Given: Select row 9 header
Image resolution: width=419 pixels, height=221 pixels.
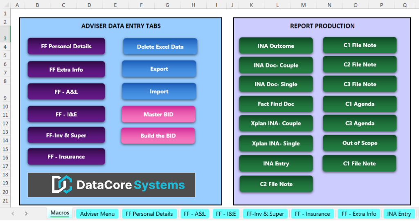Looking at the screenshot, I should [x=5, y=94].
